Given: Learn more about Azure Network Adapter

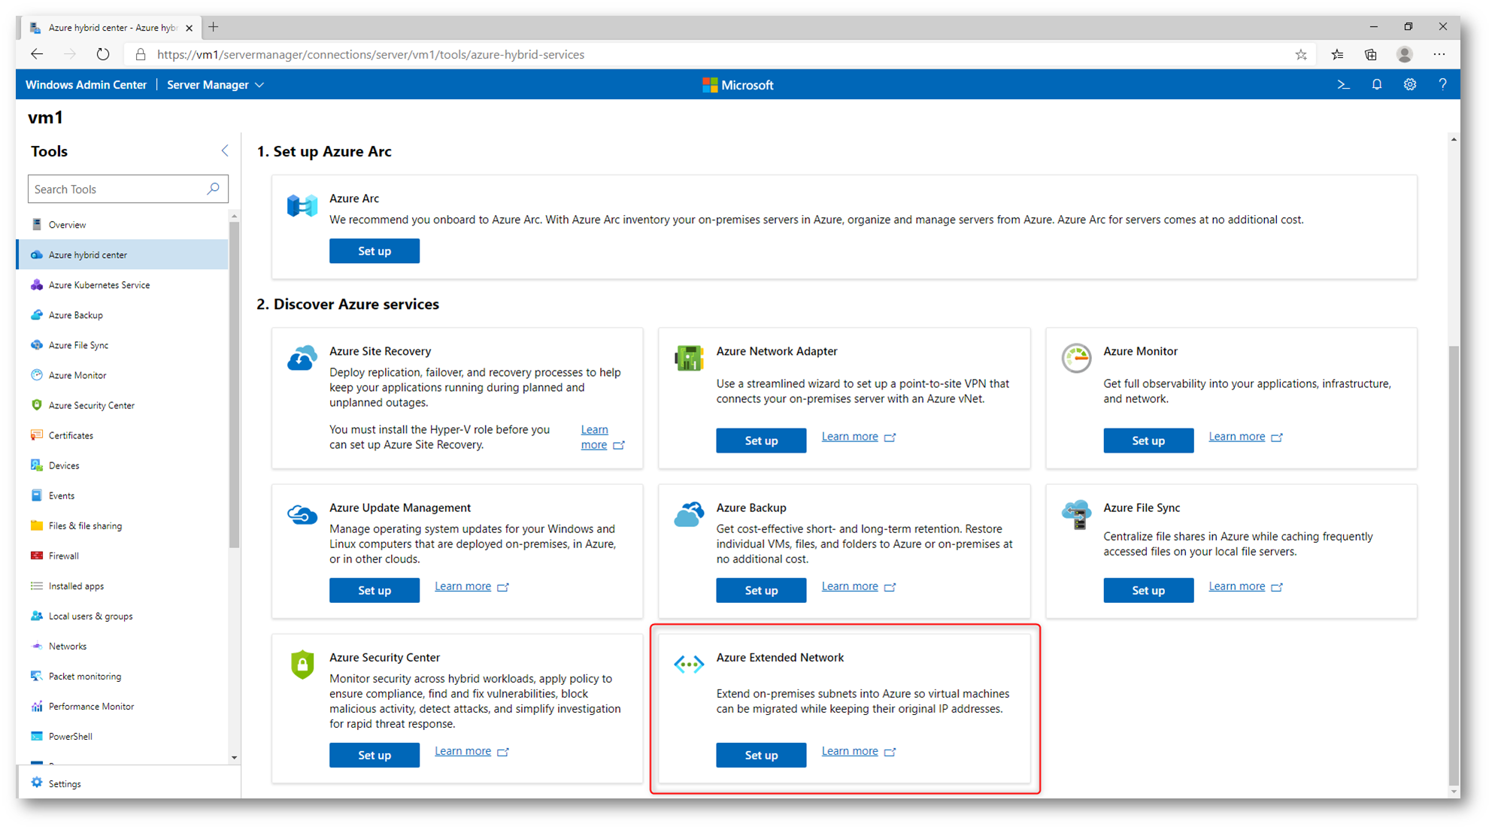Looking at the screenshot, I should click(858, 436).
